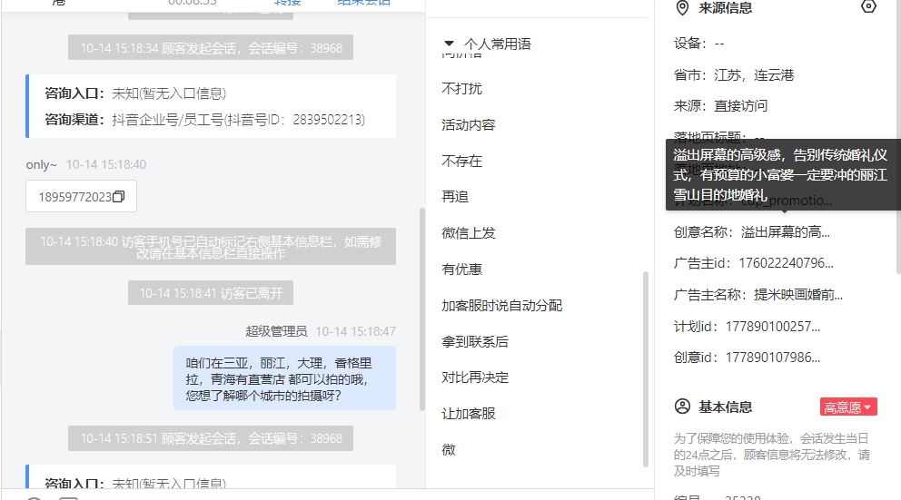Click 省市 value 江苏, 连云港
This screenshot has height=500, width=901.
(754, 74)
